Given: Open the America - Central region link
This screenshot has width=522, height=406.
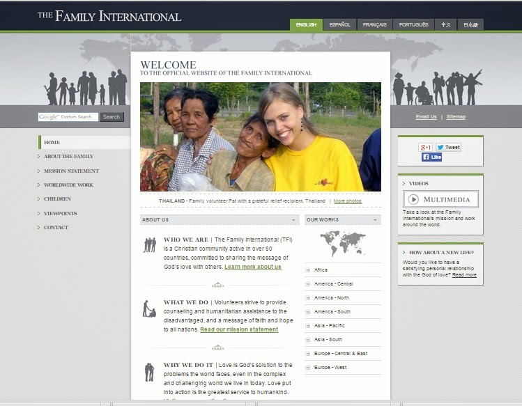Looking at the screenshot, I should point(334,284).
